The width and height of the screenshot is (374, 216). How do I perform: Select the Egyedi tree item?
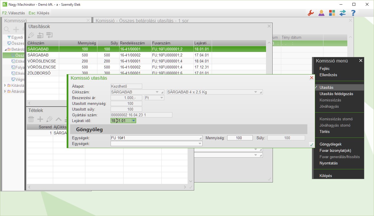pyautogui.click(x=17, y=37)
